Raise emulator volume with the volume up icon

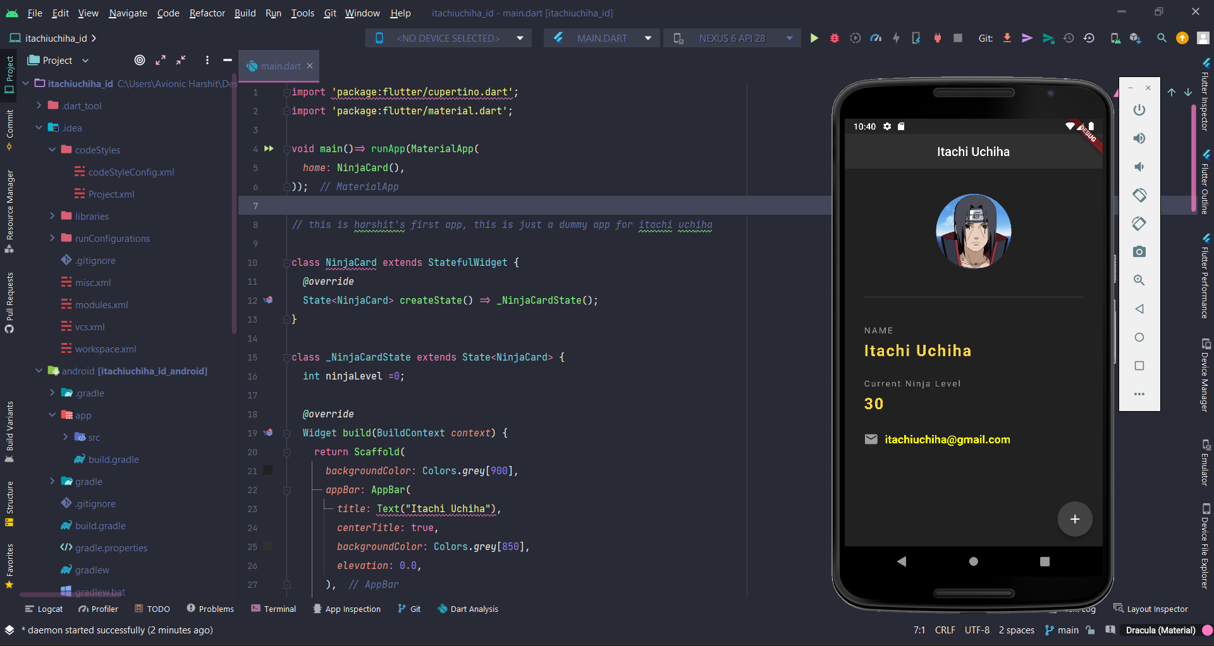point(1139,138)
